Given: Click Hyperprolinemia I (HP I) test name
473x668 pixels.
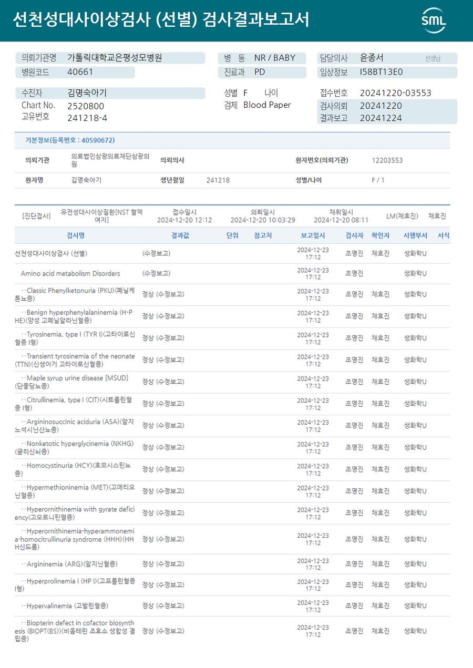Looking at the screenshot, I should pyautogui.click(x=75, y=585).
